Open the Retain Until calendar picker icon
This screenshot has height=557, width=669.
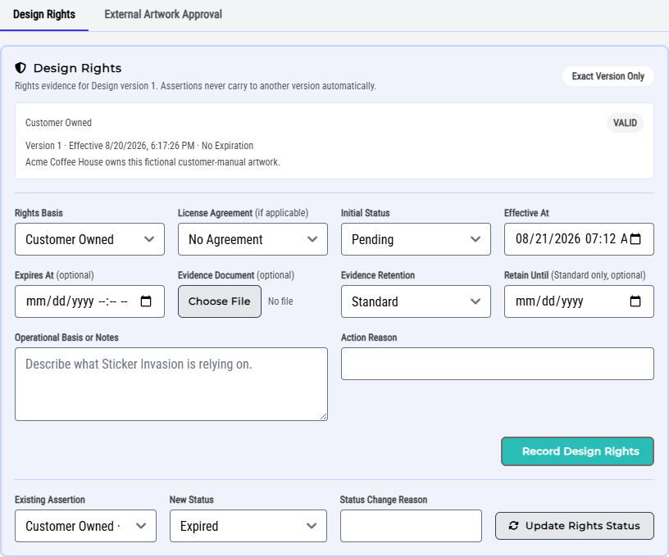pyautogui.click(x=635, y=301)
